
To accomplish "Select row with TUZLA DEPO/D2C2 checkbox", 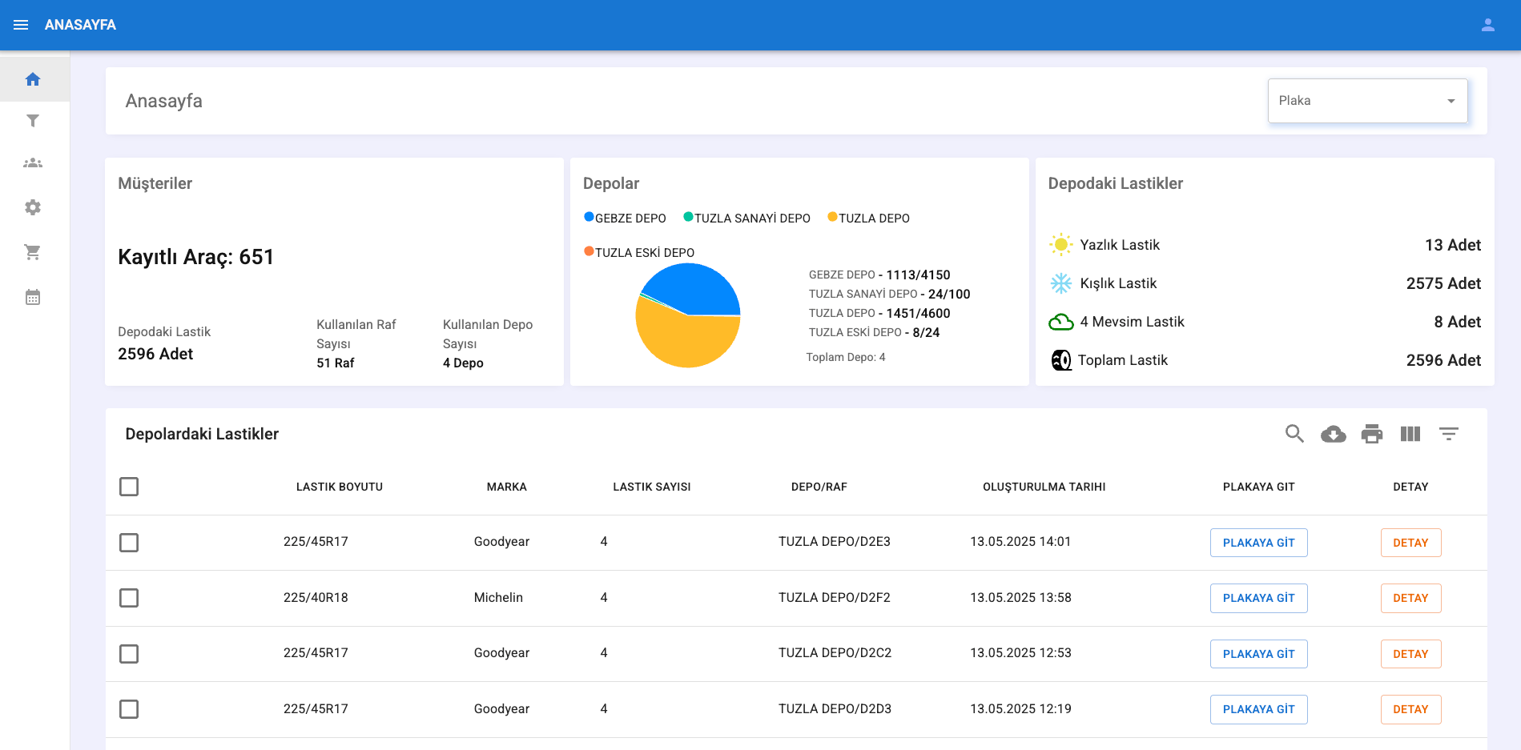I will click(x=129, y=654).
